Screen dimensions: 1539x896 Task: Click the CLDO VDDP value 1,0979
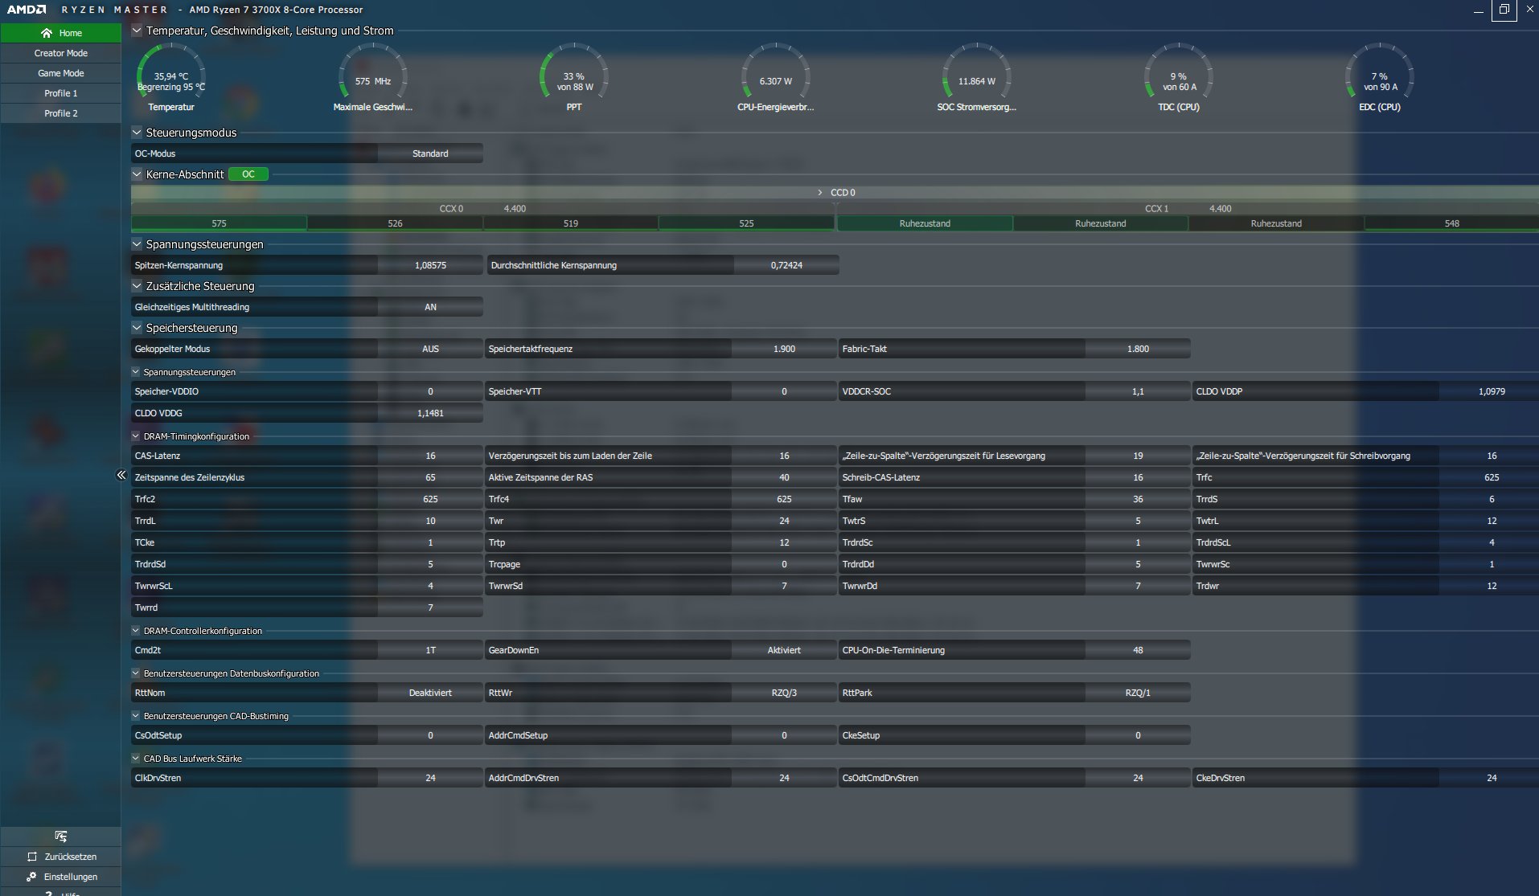tap(1489, 391)
